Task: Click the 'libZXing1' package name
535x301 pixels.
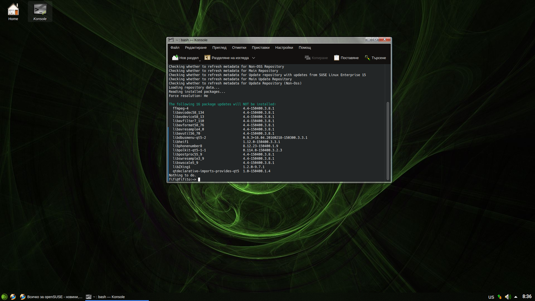Action: coord(182,167)
